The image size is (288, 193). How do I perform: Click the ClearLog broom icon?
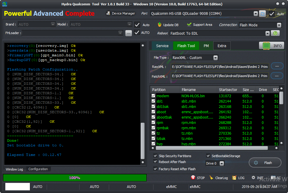[211, 178]
